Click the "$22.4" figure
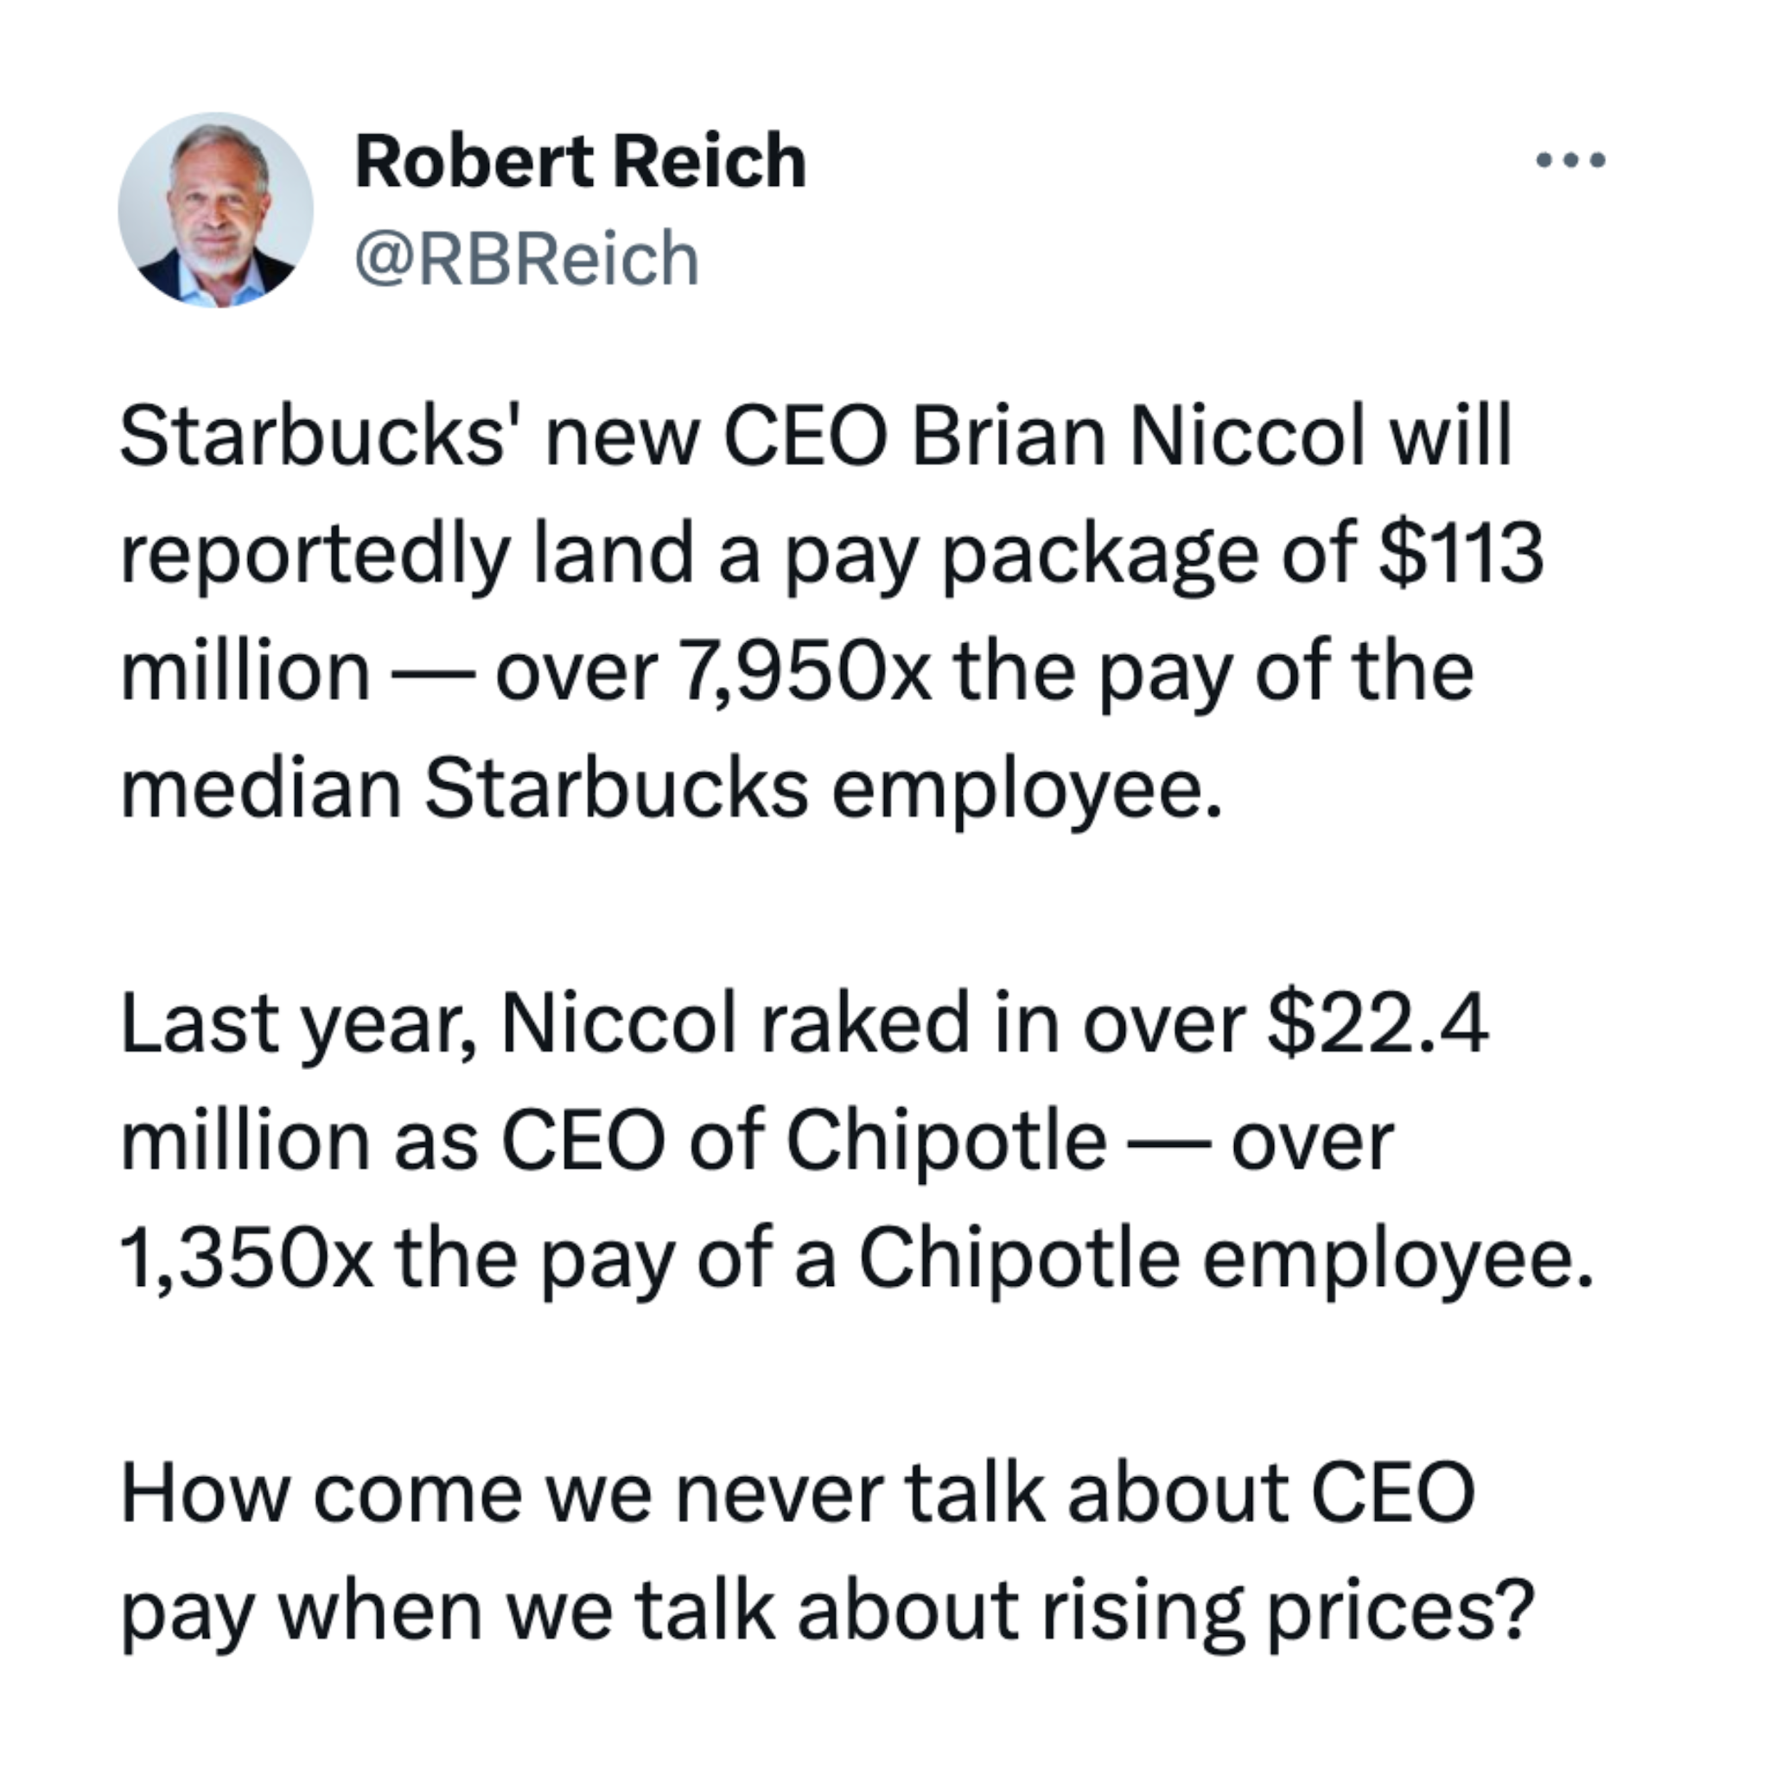Image resolution: width=1770 pixels, height=1770 pixels. pyautogui.click(x=1377, y=1023)
